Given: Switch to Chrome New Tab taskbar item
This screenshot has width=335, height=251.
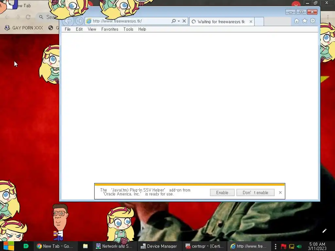Looking at the screenshot, I should [55, 246].
